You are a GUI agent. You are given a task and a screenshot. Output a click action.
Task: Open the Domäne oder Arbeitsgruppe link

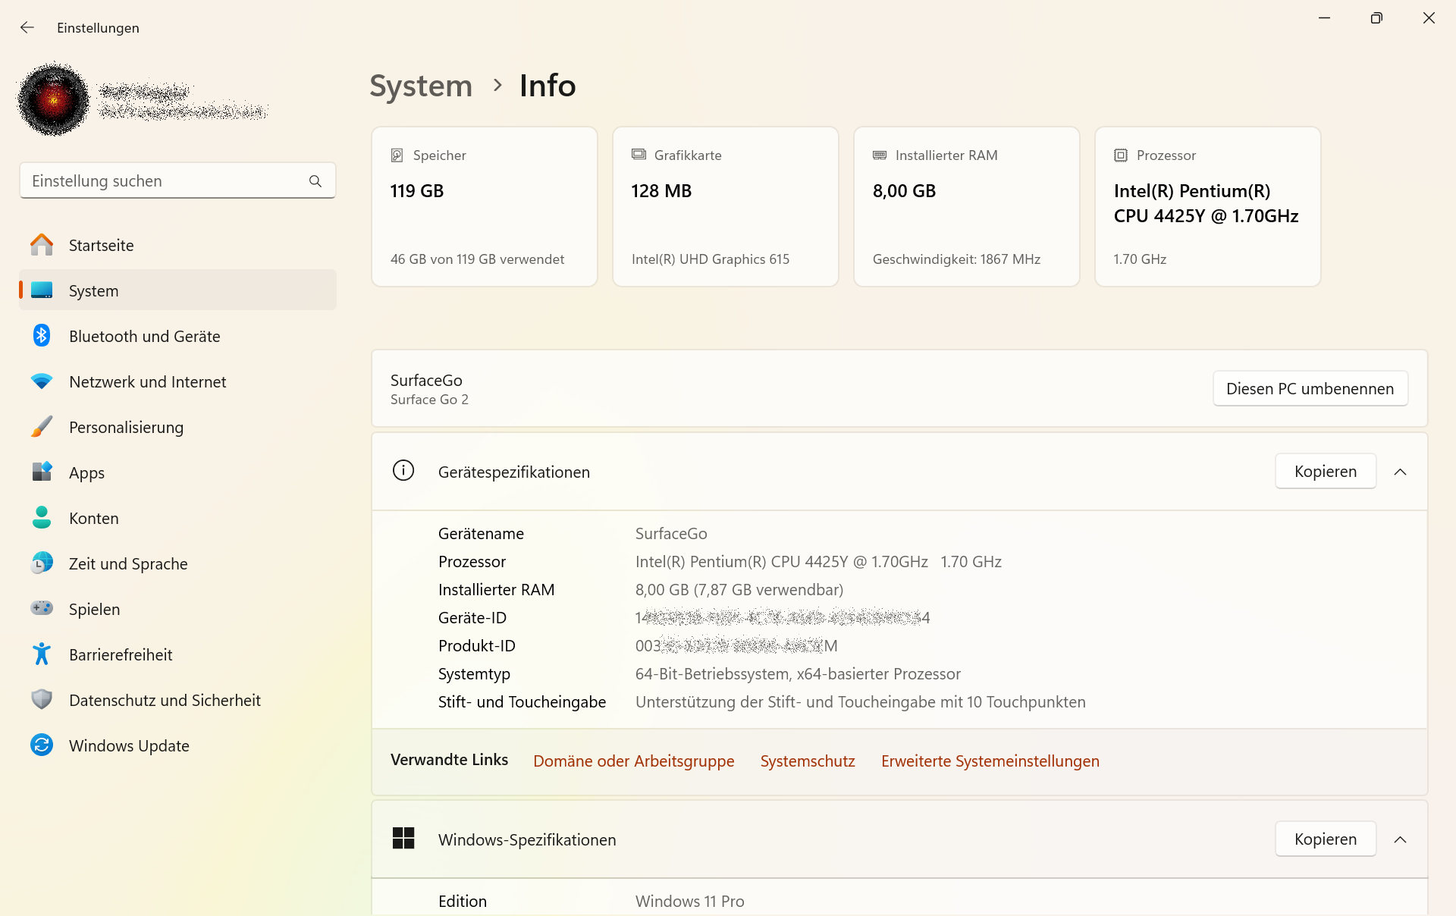click(633, 761)
